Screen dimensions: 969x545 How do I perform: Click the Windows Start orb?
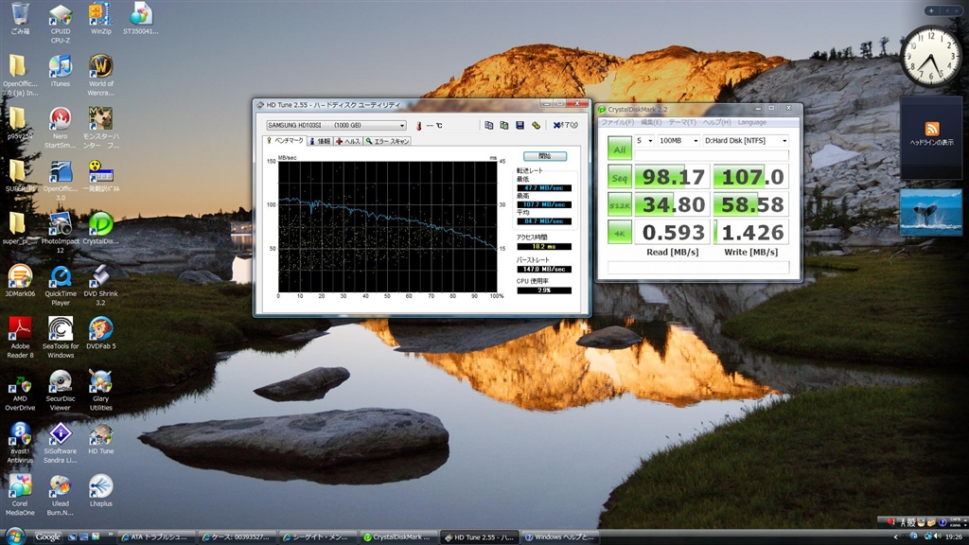(15, 536)
